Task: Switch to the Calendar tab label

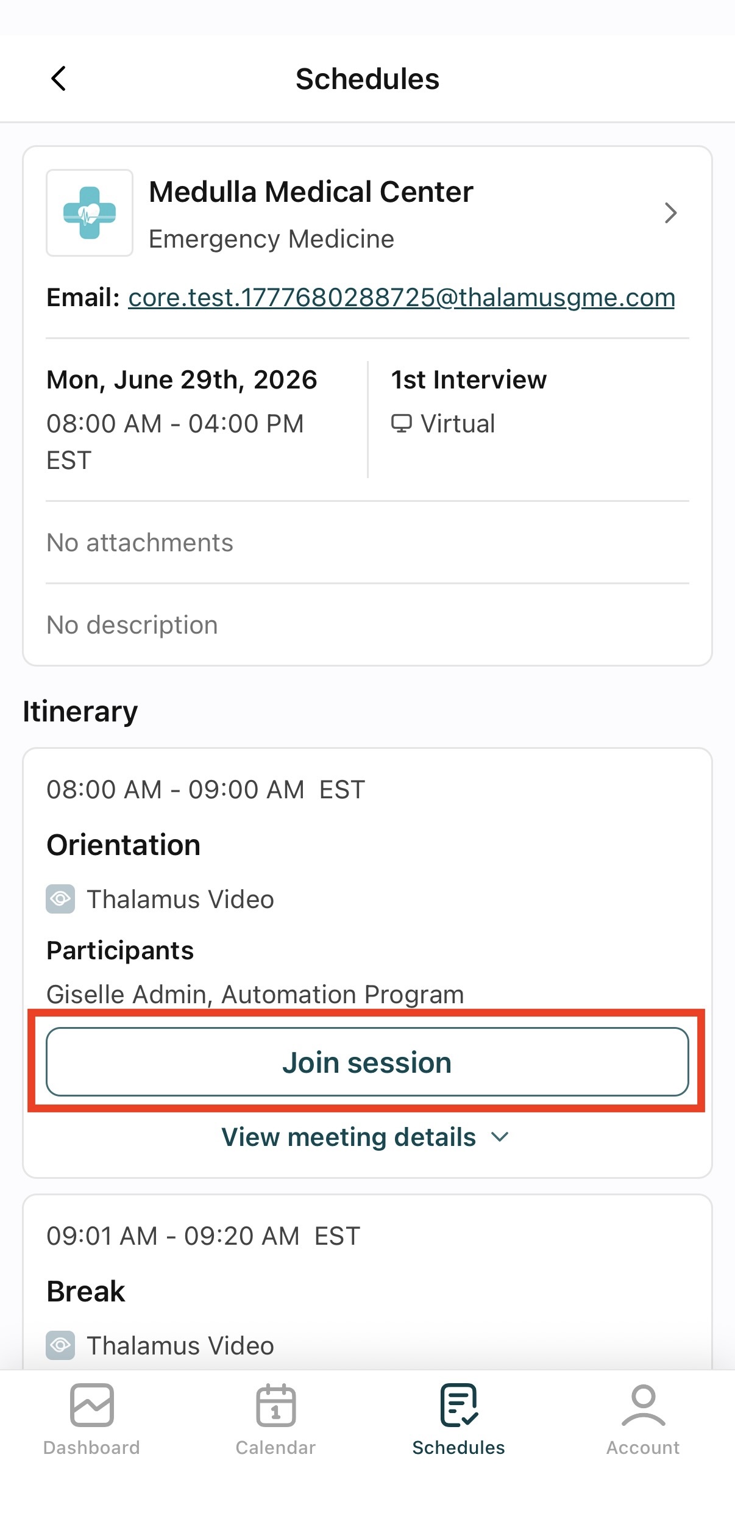Action: coord(276,1448)
